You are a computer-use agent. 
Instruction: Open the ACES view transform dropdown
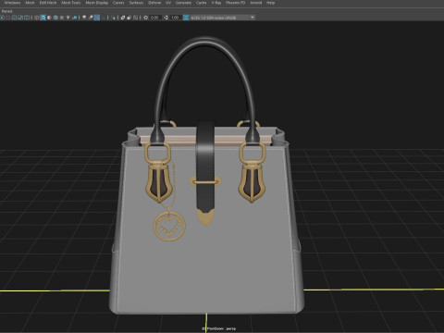pyautogui.click(x=222, y=18)
